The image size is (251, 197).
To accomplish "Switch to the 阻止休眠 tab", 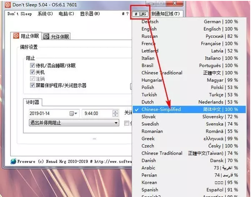I will [26, 36].
